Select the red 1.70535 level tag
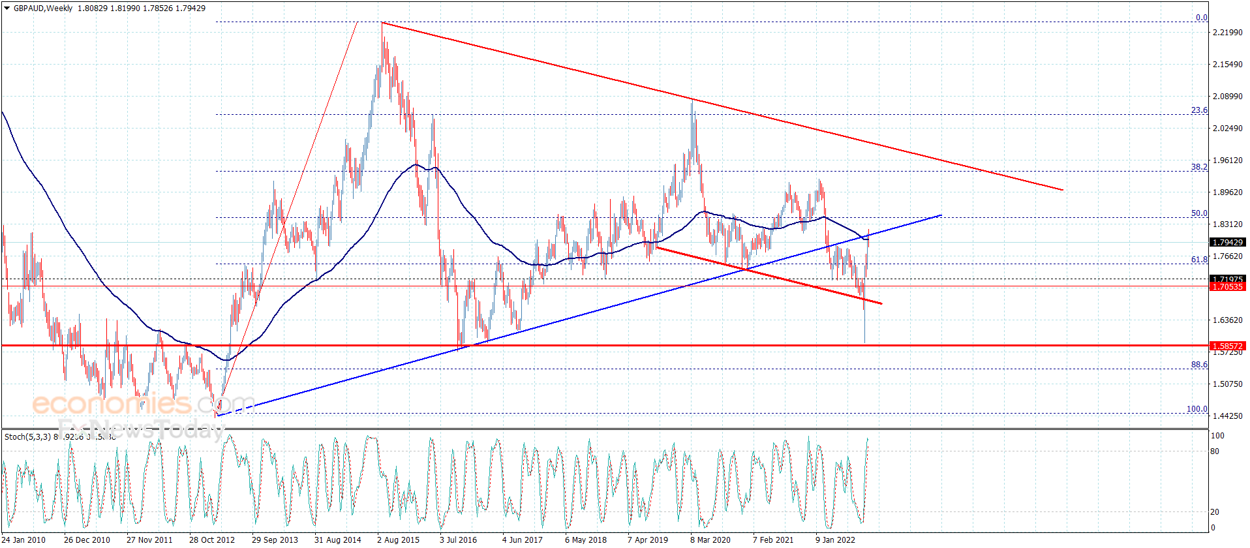This screenshot has height=548, width=1250. [x=1227, y=286]
